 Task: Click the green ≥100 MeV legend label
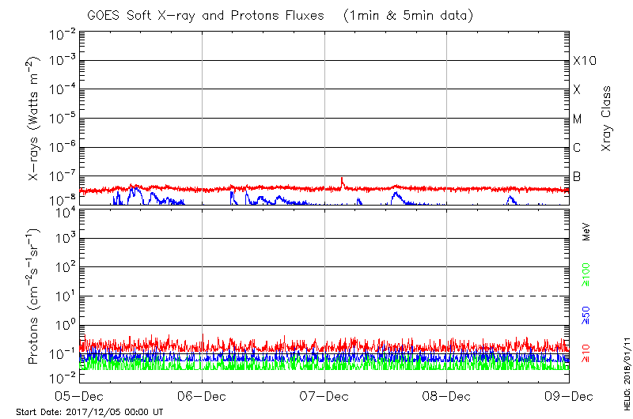click(x=586, y=275)
